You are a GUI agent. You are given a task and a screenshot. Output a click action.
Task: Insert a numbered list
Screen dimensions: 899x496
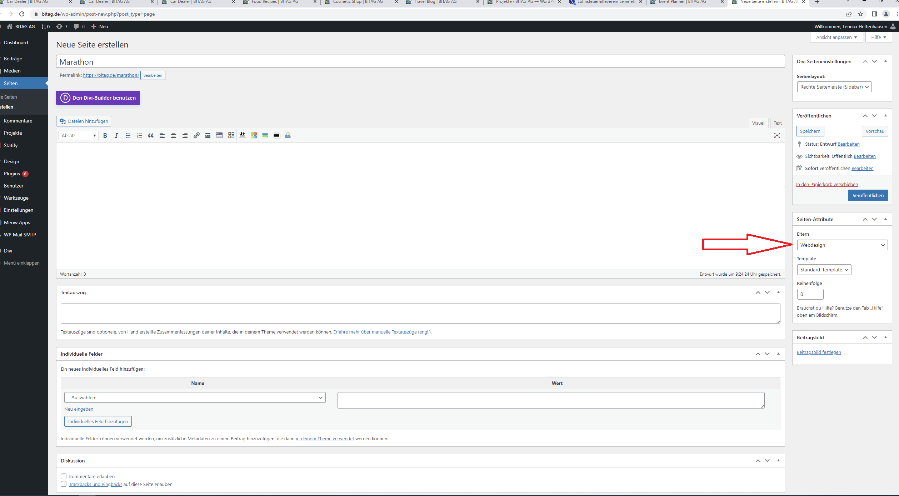click(139, 135)
